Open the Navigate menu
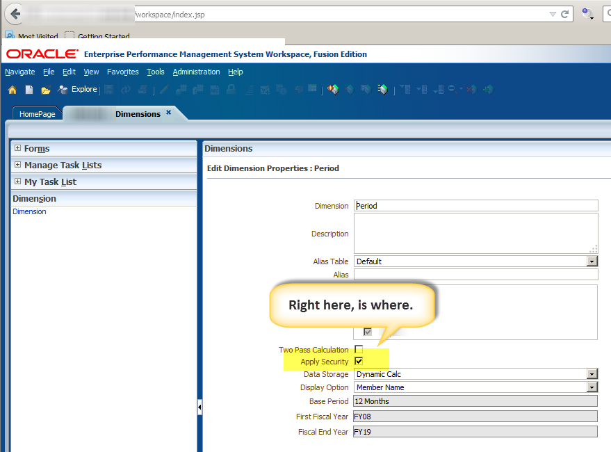This screenshot has width=611, height=452. [x=20, y=72]
